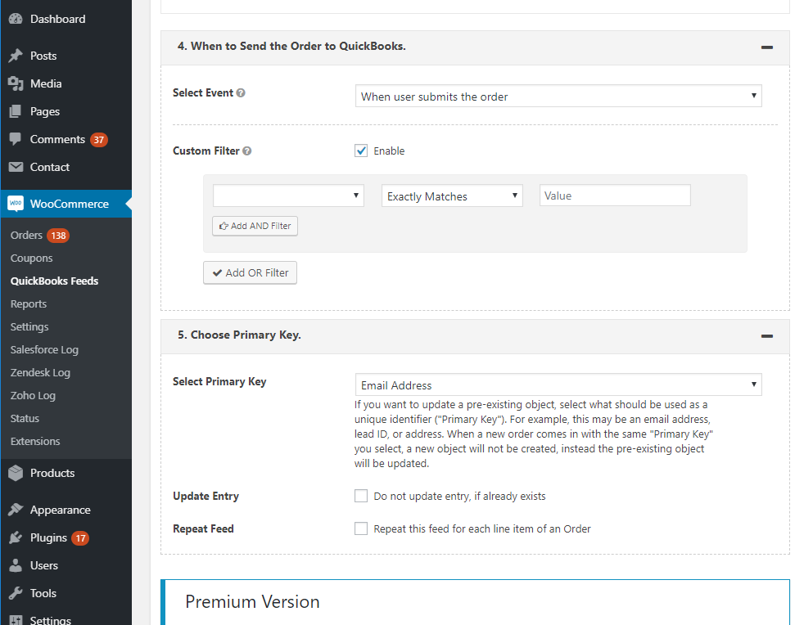Check Do not update entry checkbox
The width and height of the screenshot is (795, 625).
(x=361, y=496)
